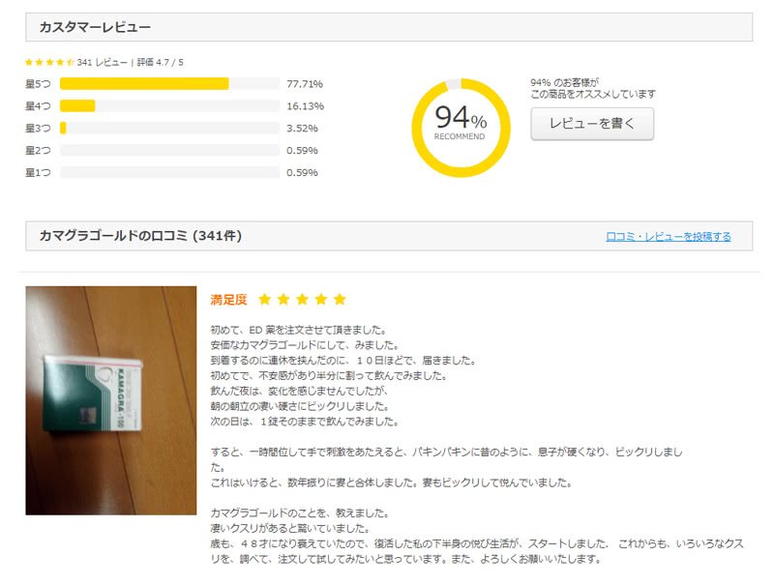Screen dimensions: 774x585
Task: Select the 星2つ rating label
Action: [x=38, y=151]
